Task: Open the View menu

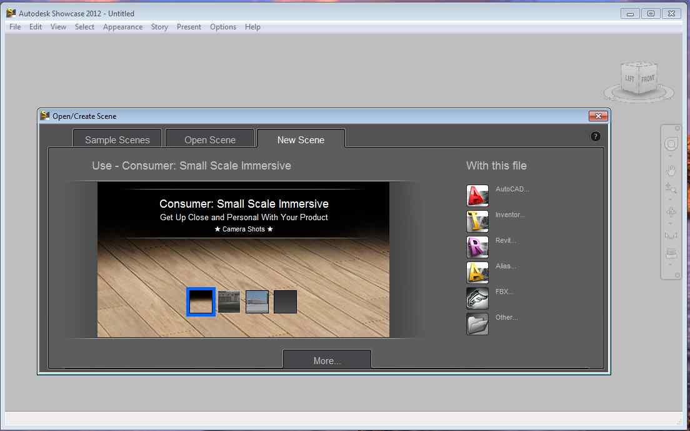Action: [x=58, y=27]
